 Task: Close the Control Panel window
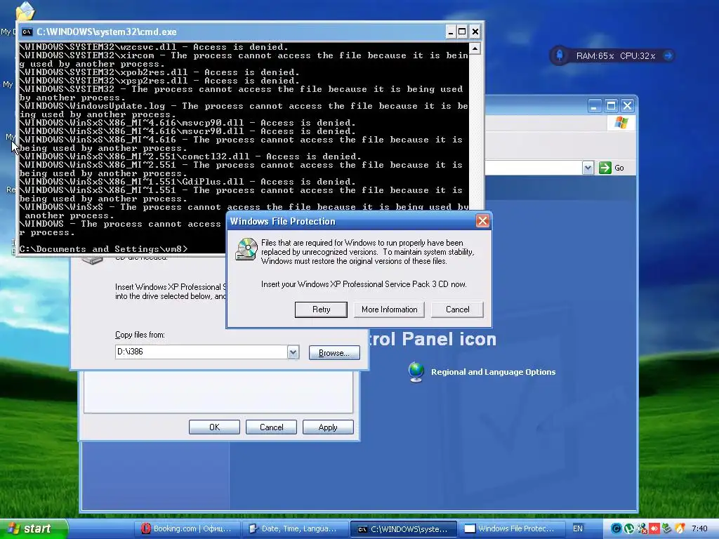tap(627, 107)
